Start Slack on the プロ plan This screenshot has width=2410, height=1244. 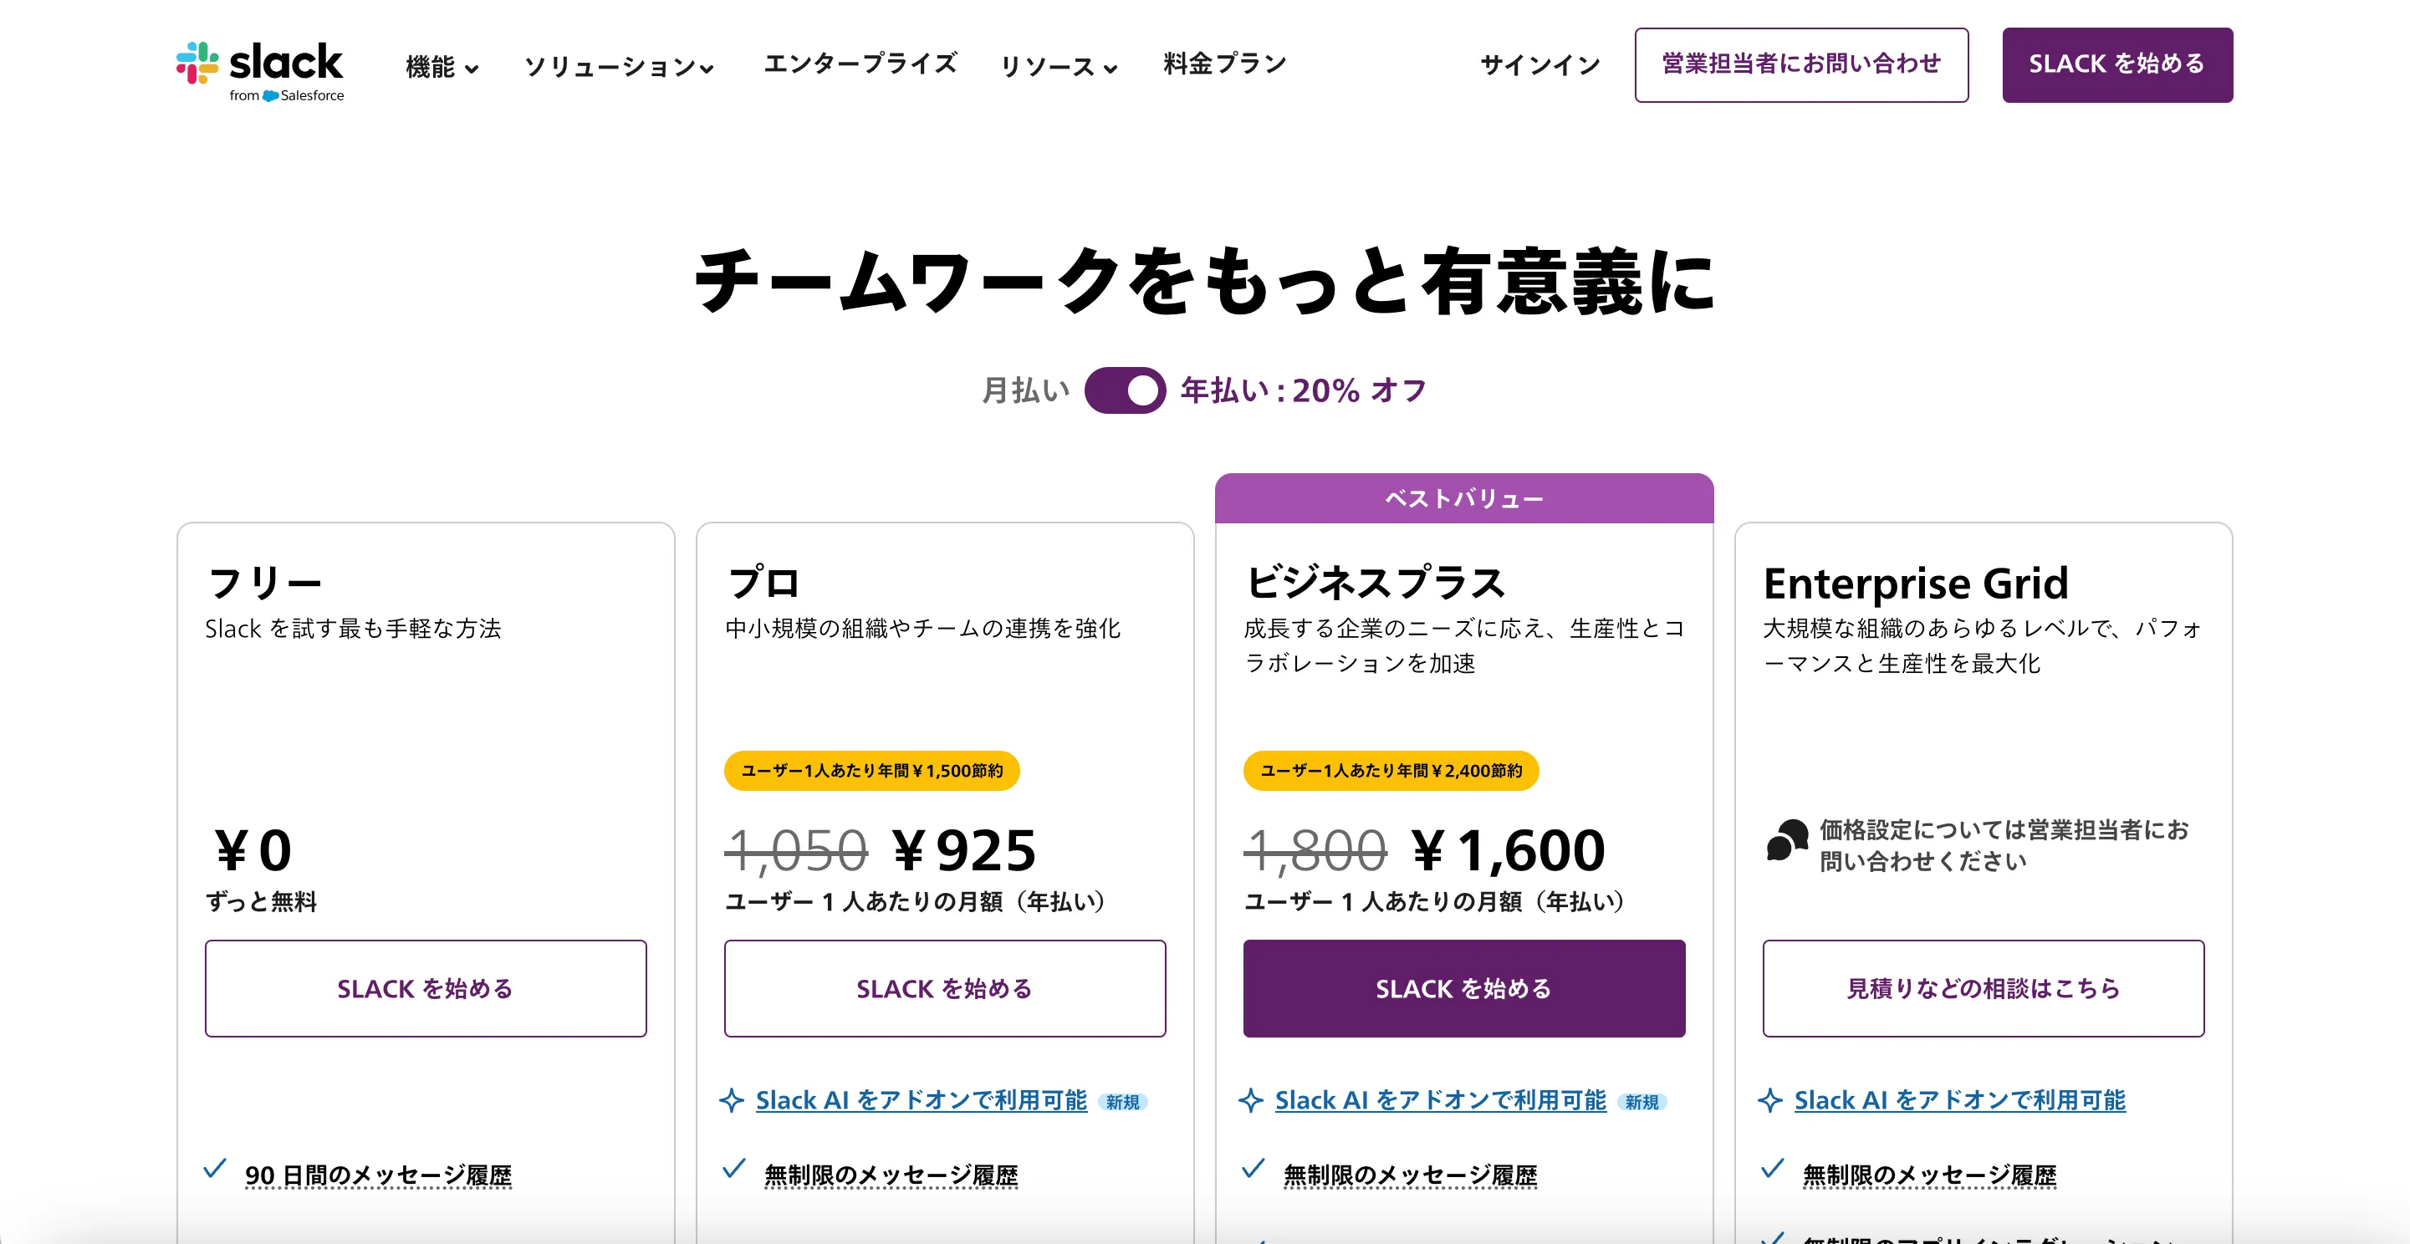point(945,987)
